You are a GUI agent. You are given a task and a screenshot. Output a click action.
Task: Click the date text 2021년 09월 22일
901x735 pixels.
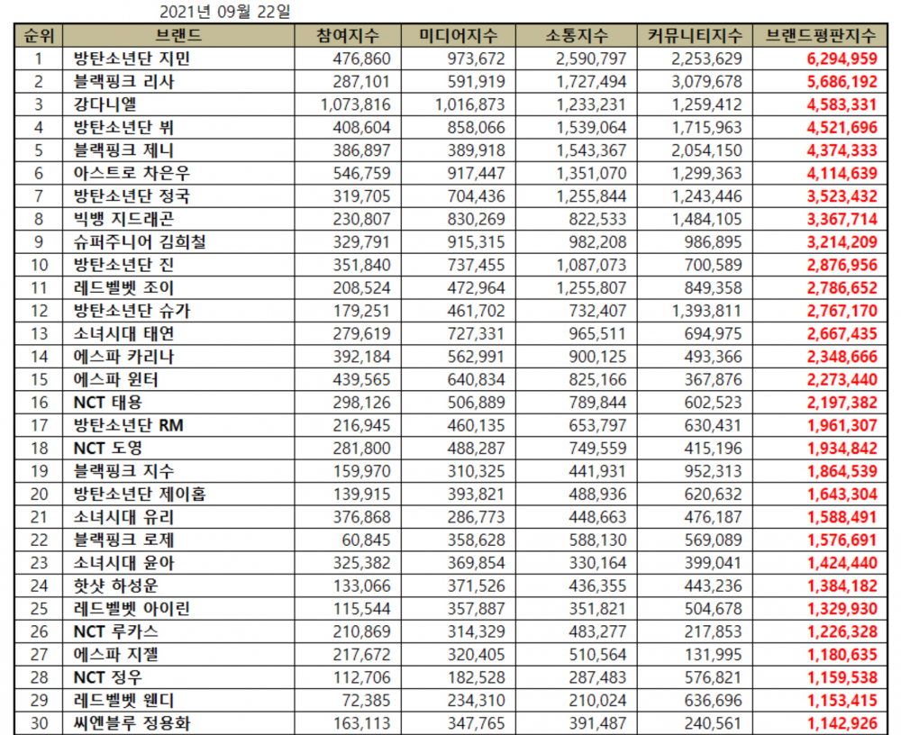tap(224, 12)
